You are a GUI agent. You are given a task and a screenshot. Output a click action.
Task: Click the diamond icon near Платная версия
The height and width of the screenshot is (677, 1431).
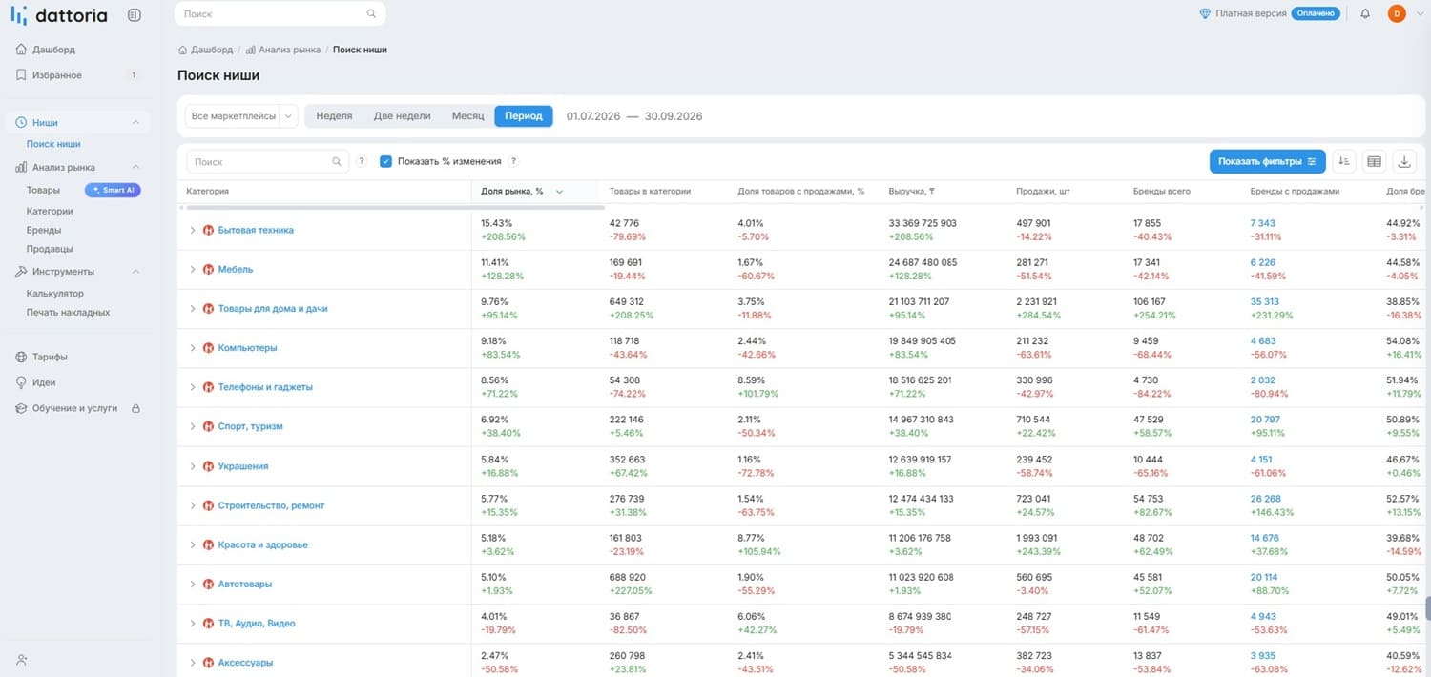point(1205,14)
